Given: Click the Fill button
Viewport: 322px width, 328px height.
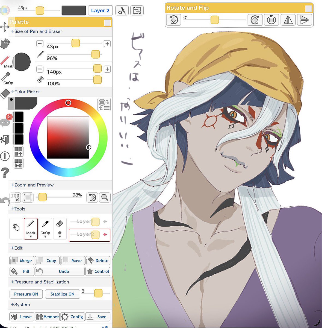Looking at the screenshot, I should pos(22,271).
